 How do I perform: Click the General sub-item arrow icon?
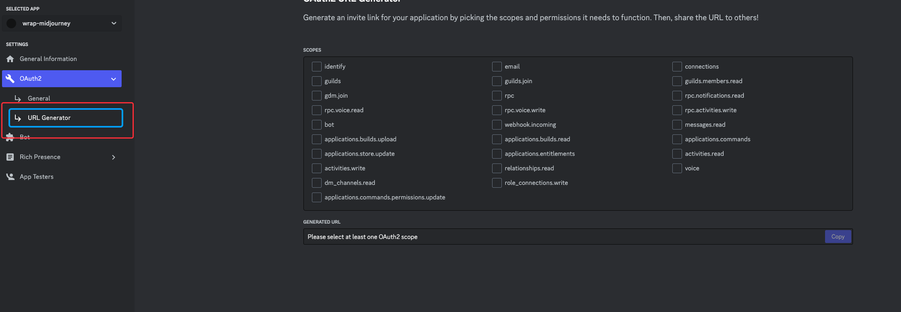click(17, 98)
